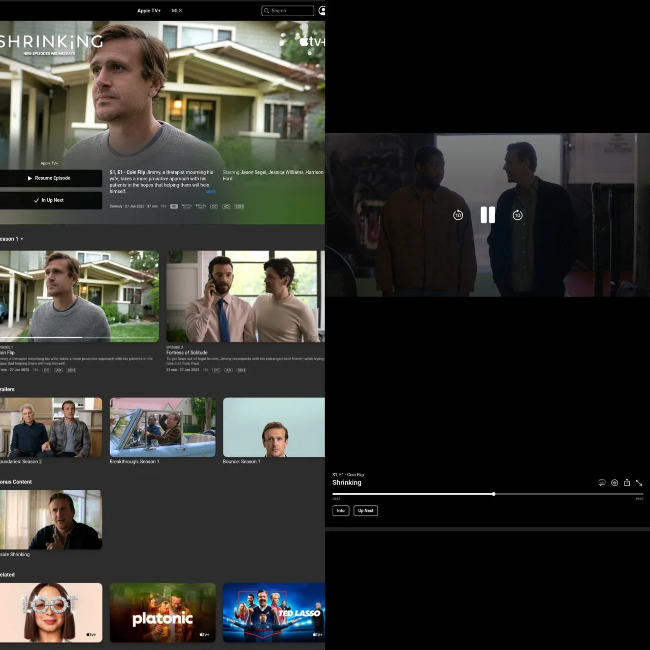Open the Fortress of Solitude episode thumbnail
The height and width of the screenshot is (650, 650).
point(246,296)
